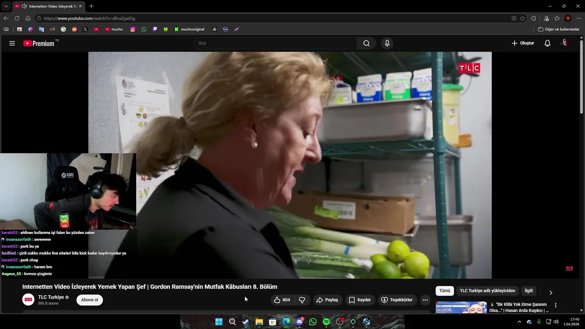Open Steam from the taskbar
The height and width of the screenshot is (329, 585).
tap(246, 322)
